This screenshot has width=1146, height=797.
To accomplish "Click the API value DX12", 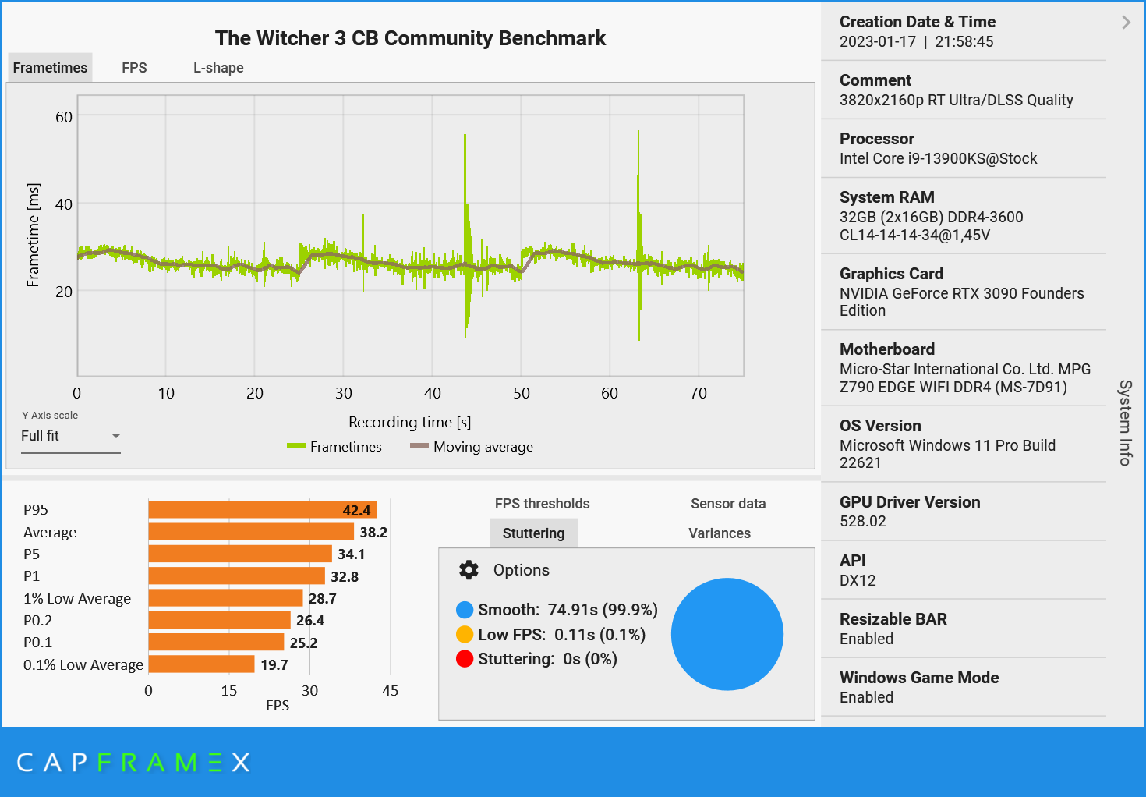I will tap(858, 580).
